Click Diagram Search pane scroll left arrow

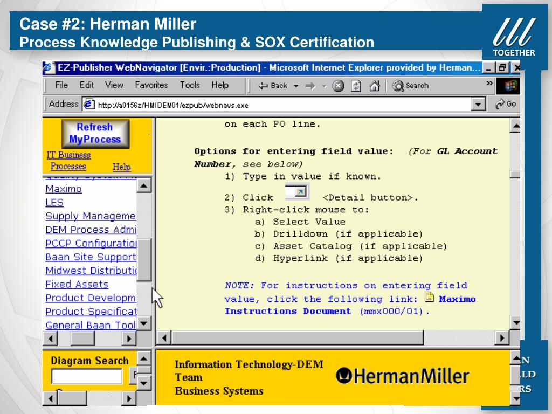coord(51,398)
